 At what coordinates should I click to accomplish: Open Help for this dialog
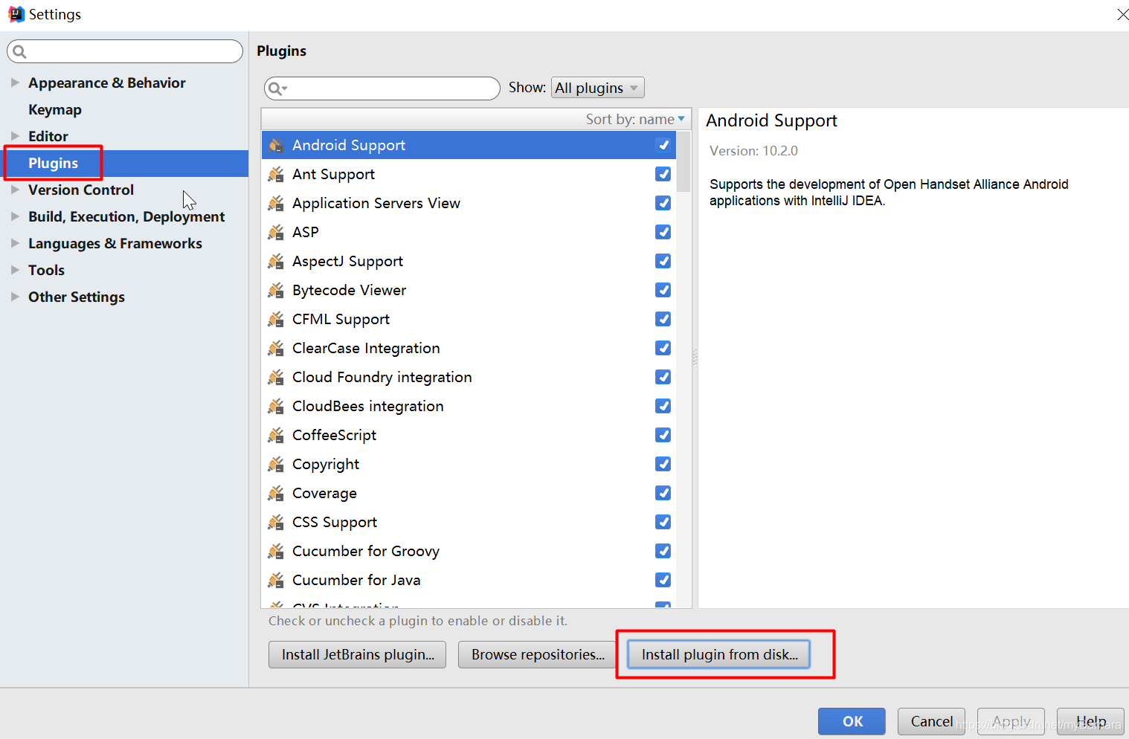click(1090, 721)
